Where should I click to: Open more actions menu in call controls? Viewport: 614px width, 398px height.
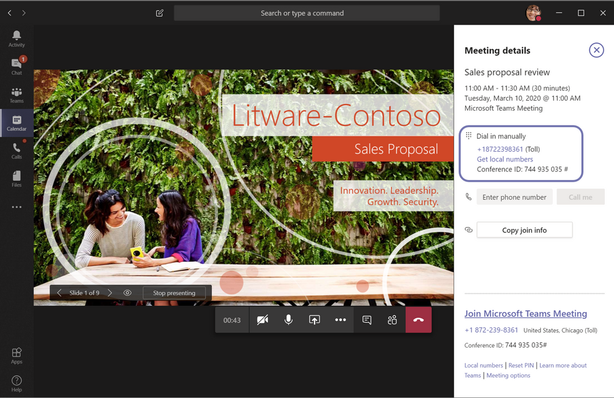point(340,320)
